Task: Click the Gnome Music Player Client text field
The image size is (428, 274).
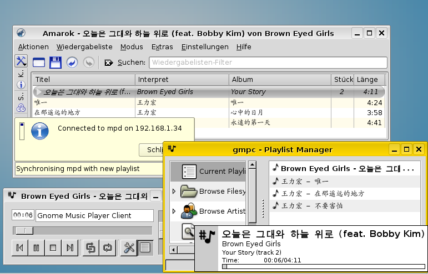Action: point(95,215)
